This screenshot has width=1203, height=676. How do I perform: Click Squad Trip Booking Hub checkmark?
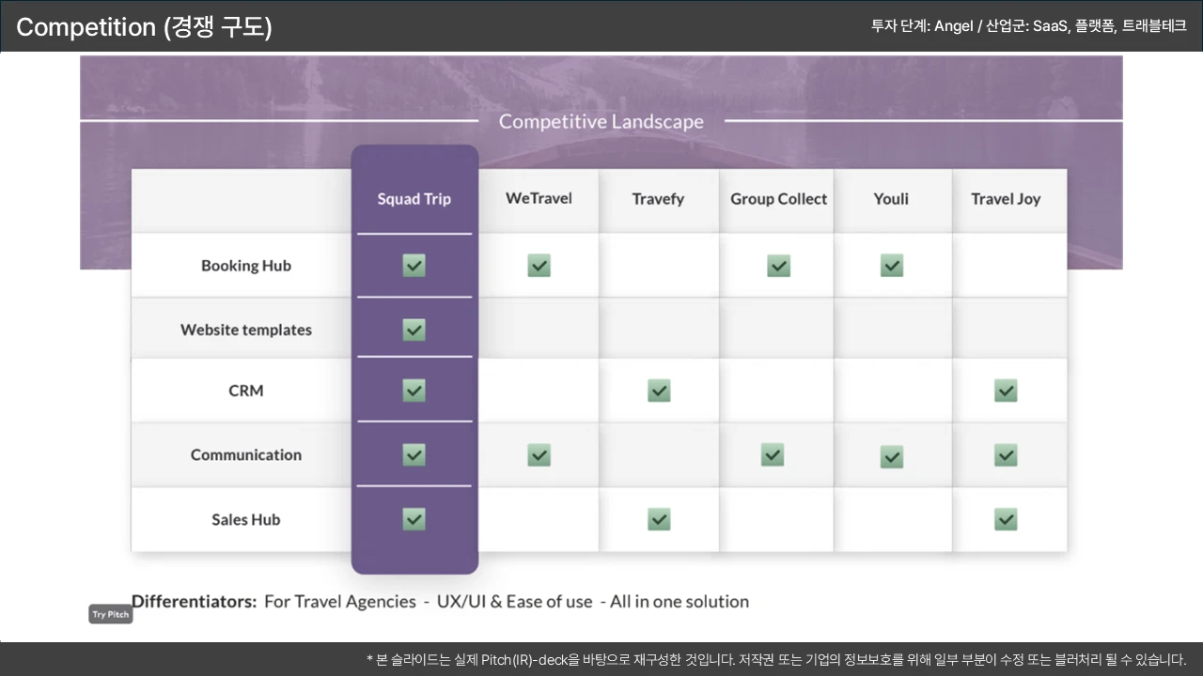(414, 266)
